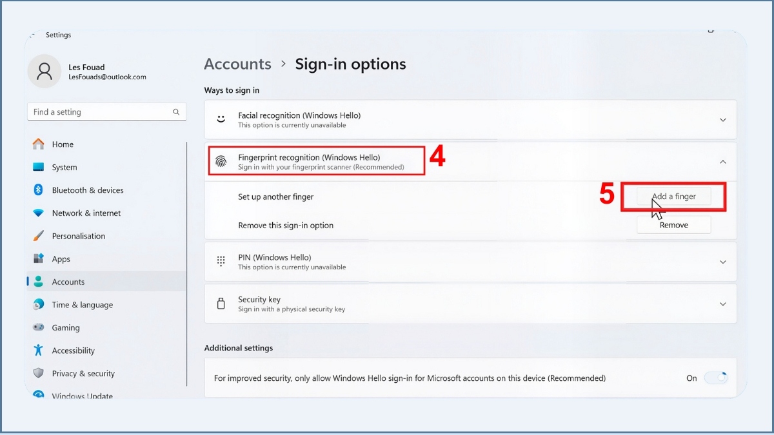
Task: Click the Find a setting search box
Action: [100, 112]
